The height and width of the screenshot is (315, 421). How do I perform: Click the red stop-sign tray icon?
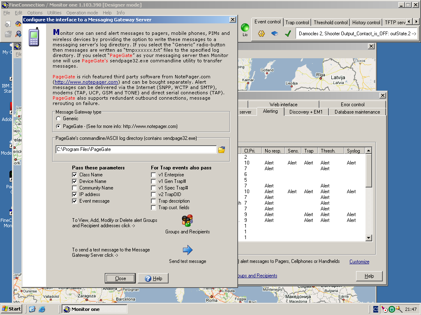(x=384, y=309)
